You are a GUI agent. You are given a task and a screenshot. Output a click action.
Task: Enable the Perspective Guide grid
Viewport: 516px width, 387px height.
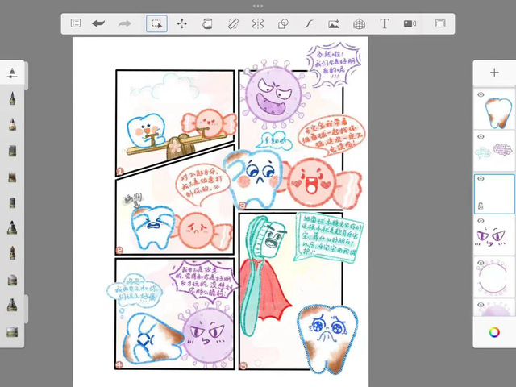pyautogui.click(x=359, y=24)
